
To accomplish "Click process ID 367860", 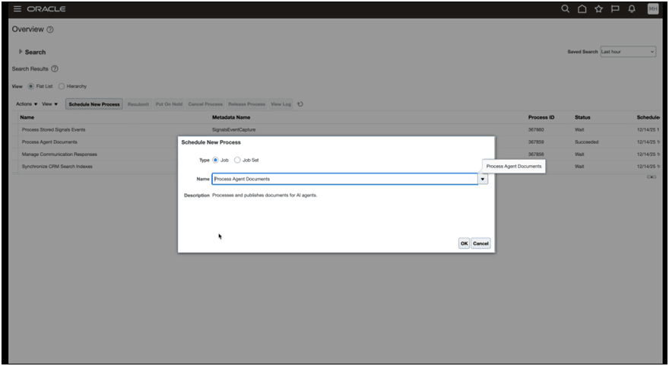I will pos(536,130).
